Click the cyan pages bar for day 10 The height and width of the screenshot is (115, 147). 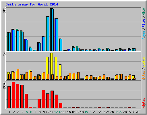click(x=48, y=34)
